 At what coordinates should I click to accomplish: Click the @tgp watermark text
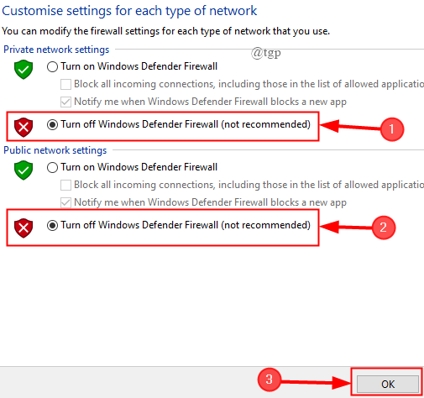click(x=266, y=53)
